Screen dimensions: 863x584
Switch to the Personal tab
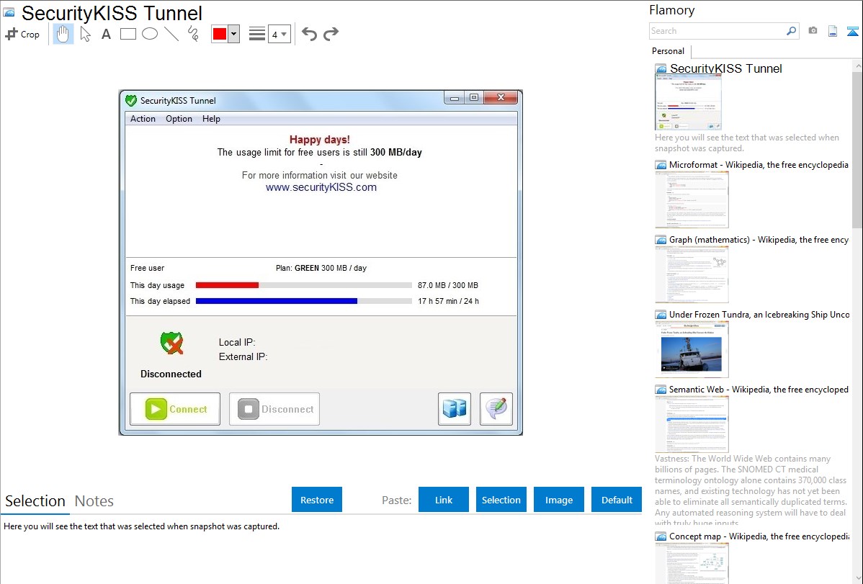coord(668,51)
